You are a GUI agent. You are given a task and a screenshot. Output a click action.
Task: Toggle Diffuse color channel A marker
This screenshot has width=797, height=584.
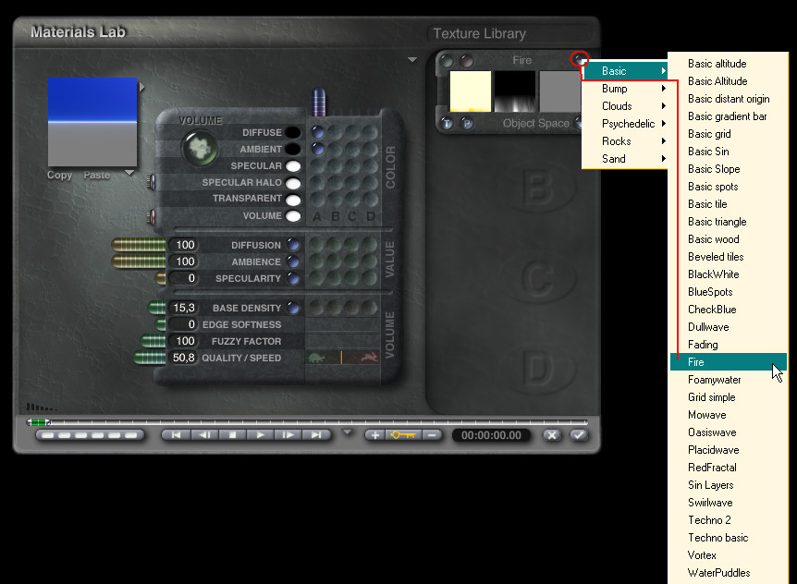(x=318, y=132)
